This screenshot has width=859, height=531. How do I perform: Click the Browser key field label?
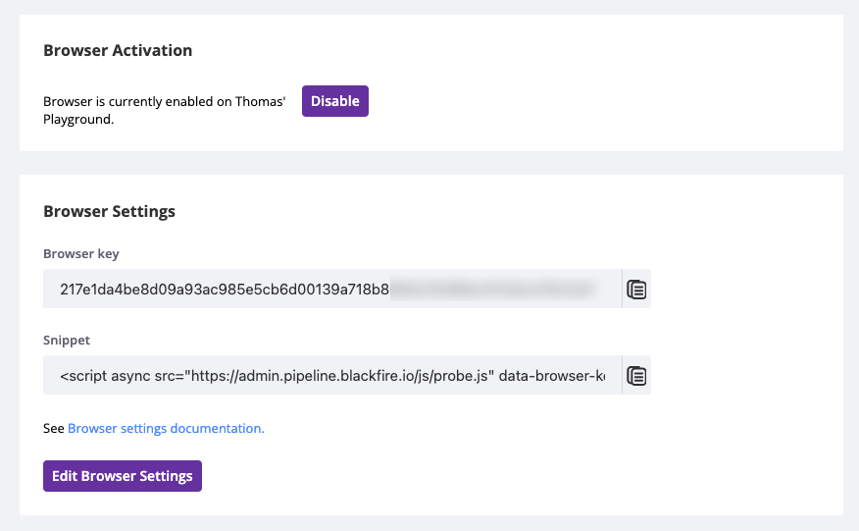81,254
